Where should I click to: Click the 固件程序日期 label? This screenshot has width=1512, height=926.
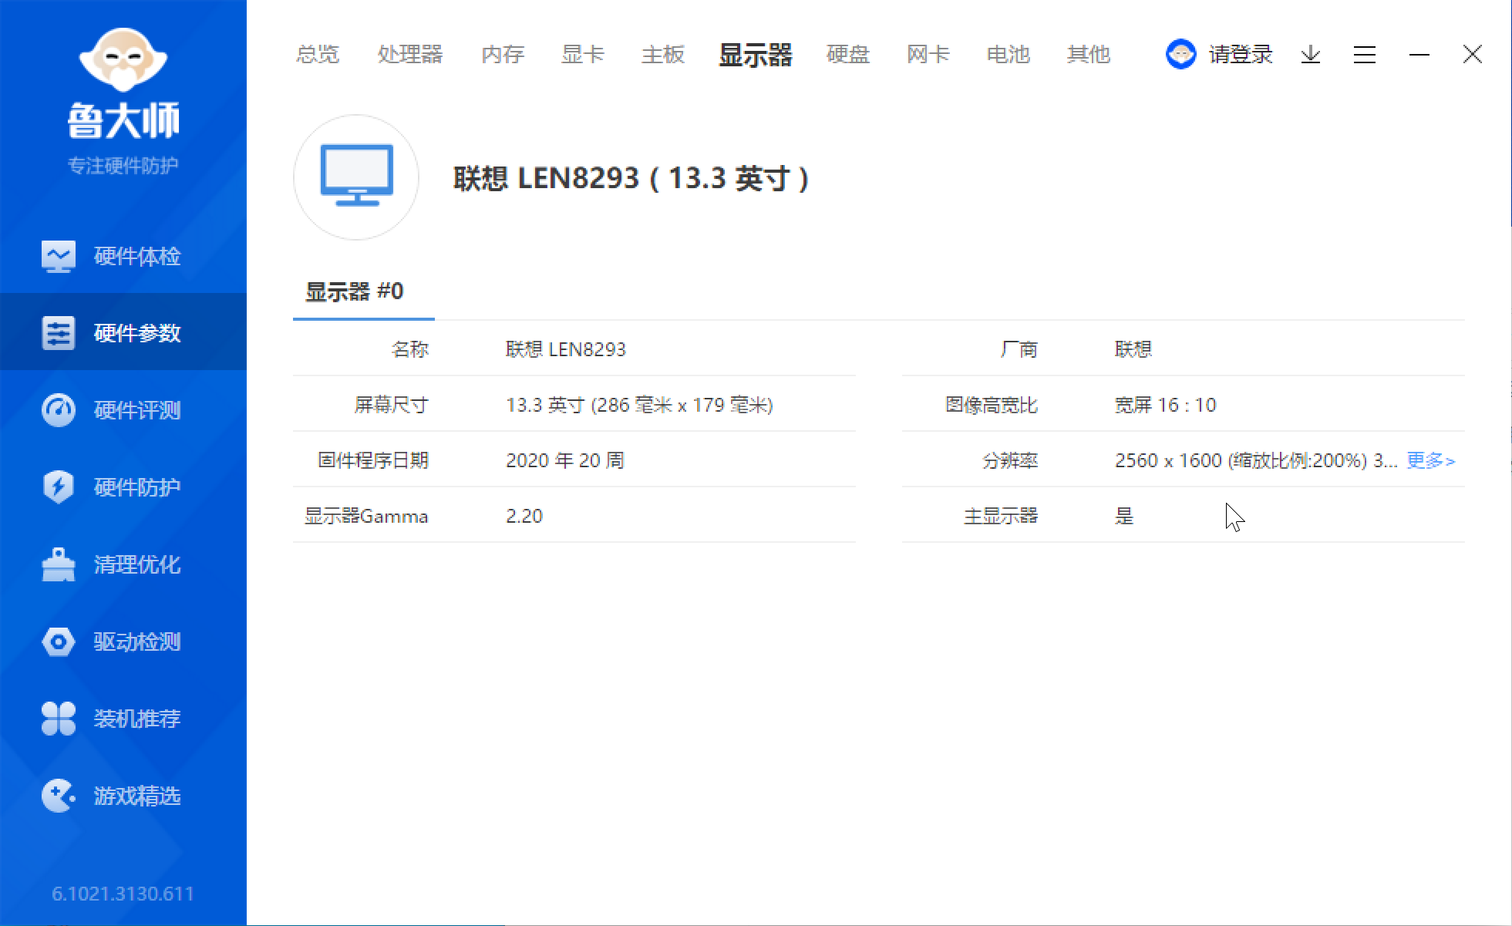click(x=373, y=460)
